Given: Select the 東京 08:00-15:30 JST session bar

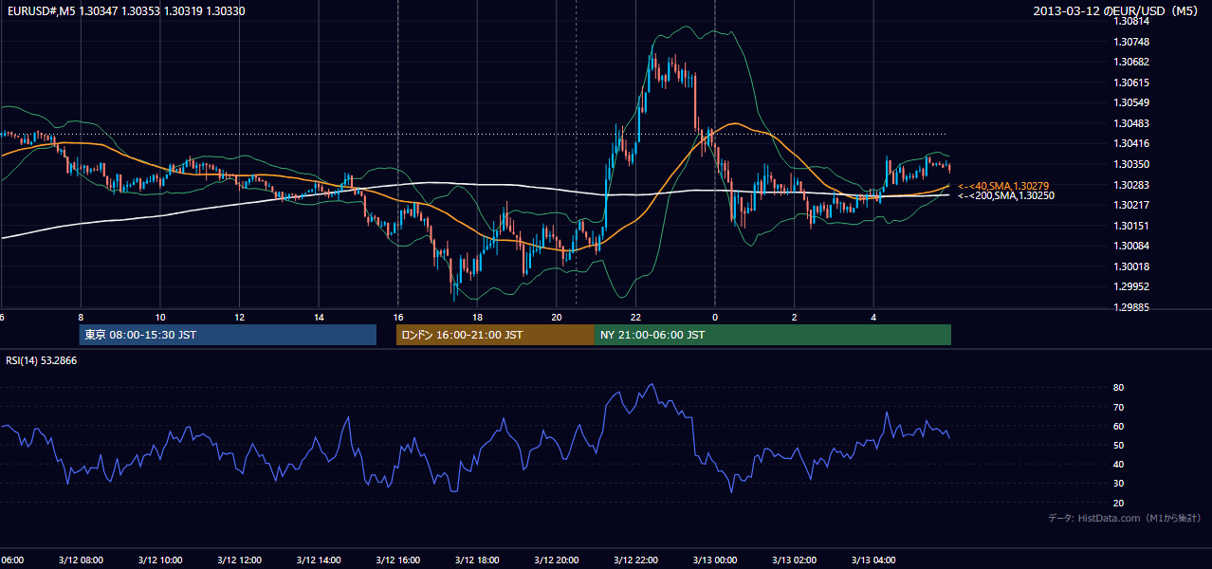Looking at the screenshot, I should [228, 335].
